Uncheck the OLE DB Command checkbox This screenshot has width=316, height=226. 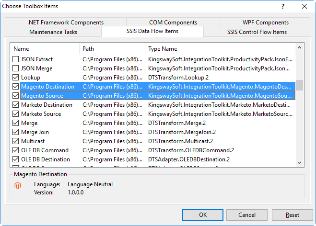tap(15, 150)
